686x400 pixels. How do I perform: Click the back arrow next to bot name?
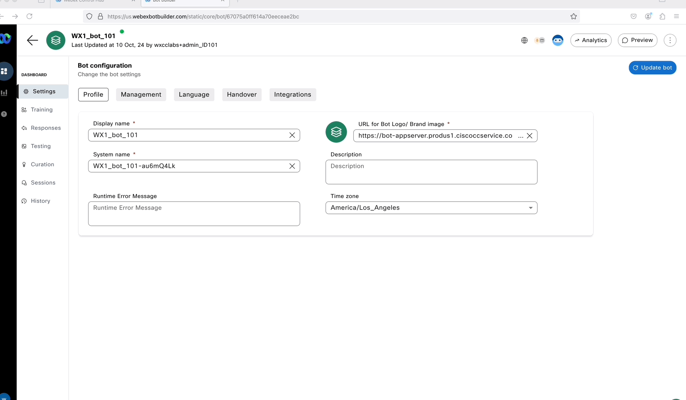click(32, 40)
